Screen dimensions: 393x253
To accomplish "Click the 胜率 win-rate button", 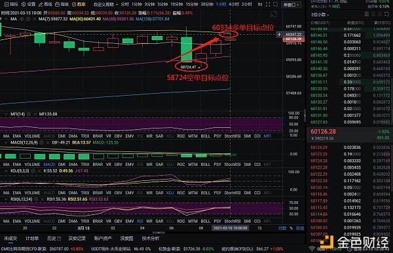I will coord(79,5).
